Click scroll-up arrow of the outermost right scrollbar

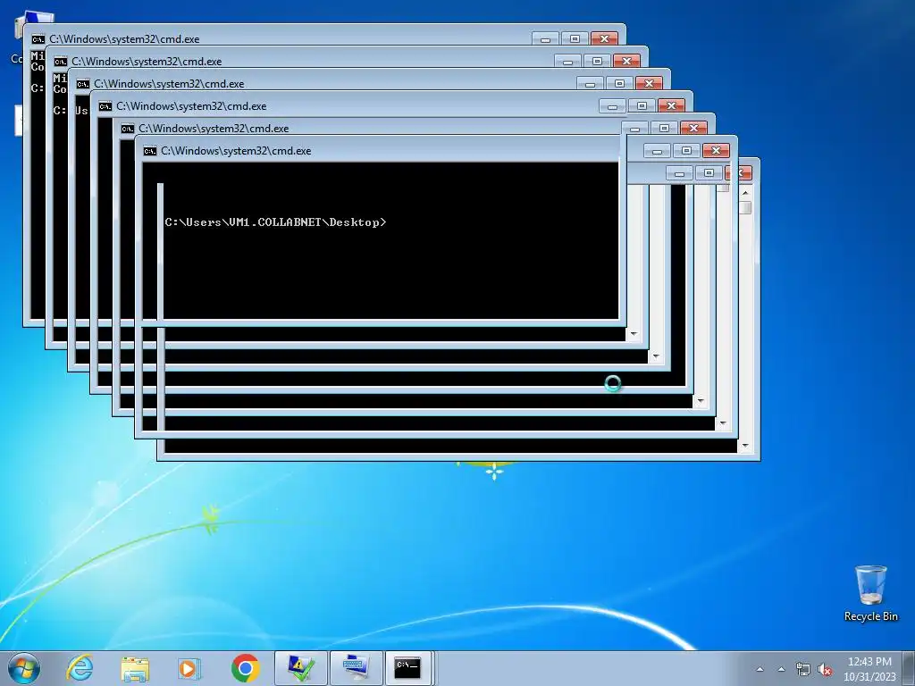[x=745, y=193]
